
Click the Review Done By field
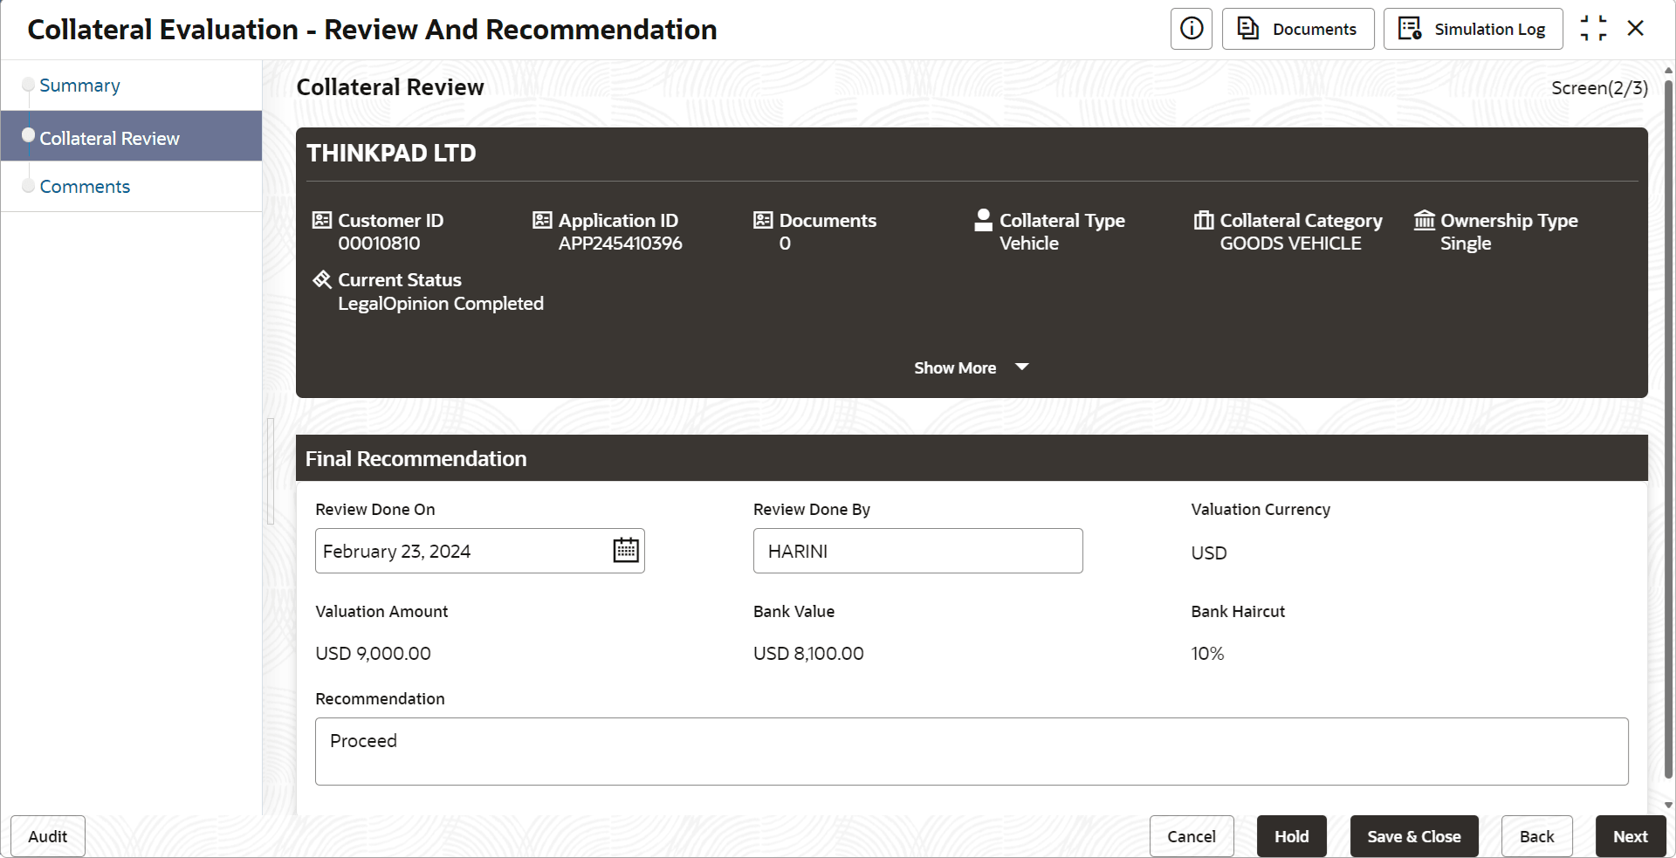click(x=917, y=551)
